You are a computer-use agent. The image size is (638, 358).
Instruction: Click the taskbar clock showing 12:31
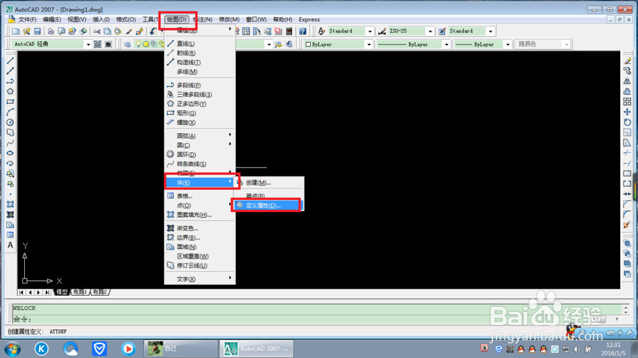coord(612,348)
